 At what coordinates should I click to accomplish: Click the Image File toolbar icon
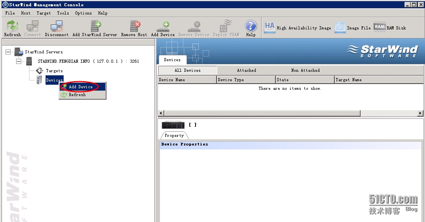click(340, 27)
